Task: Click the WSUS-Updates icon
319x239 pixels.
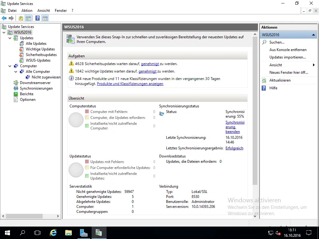Action: 21,60
